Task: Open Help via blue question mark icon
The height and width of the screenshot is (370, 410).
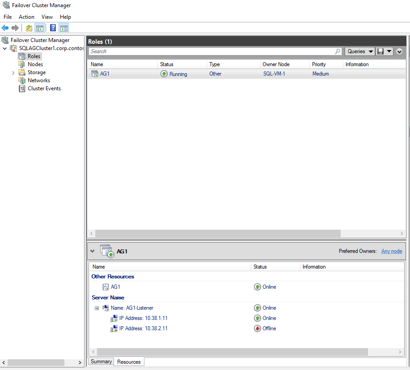Action: tap(53, 28)
